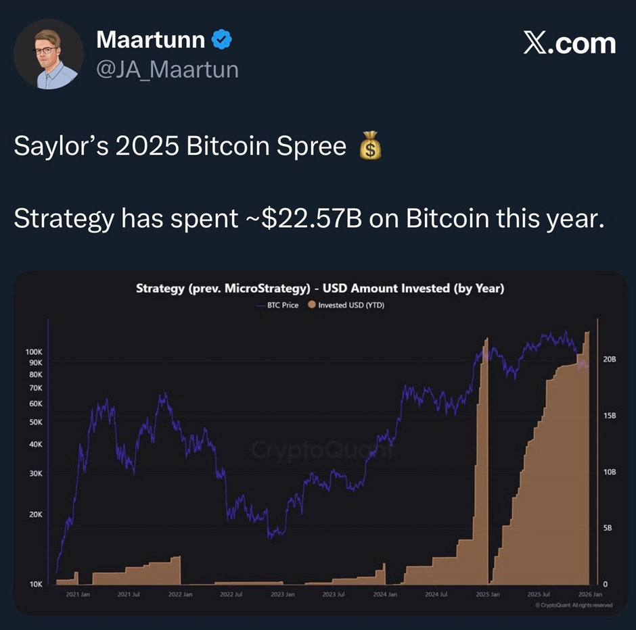Select the 2023 Jul axis label

[333, 595]
